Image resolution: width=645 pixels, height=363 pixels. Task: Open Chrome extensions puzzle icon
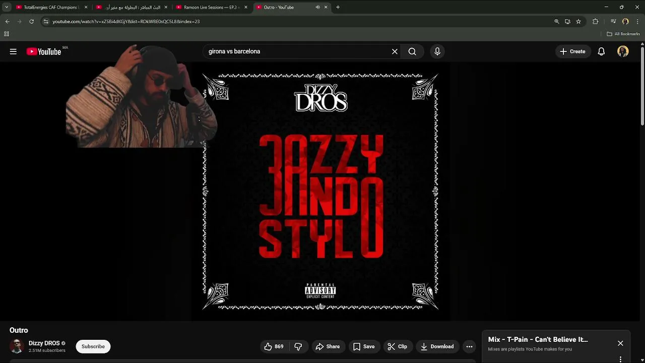coord(595,21)
